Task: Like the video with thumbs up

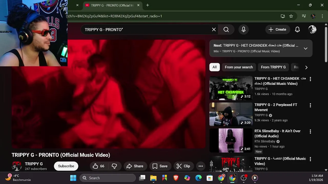Action: tap(99, 166)
